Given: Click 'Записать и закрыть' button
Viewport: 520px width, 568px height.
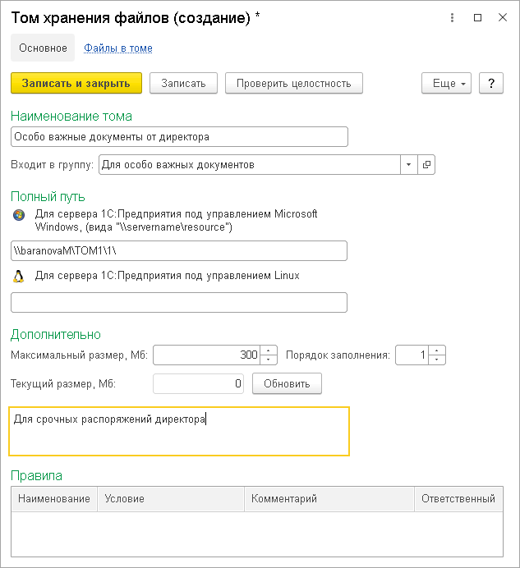Looking at the screenshot, I should [x=76, y=84].
